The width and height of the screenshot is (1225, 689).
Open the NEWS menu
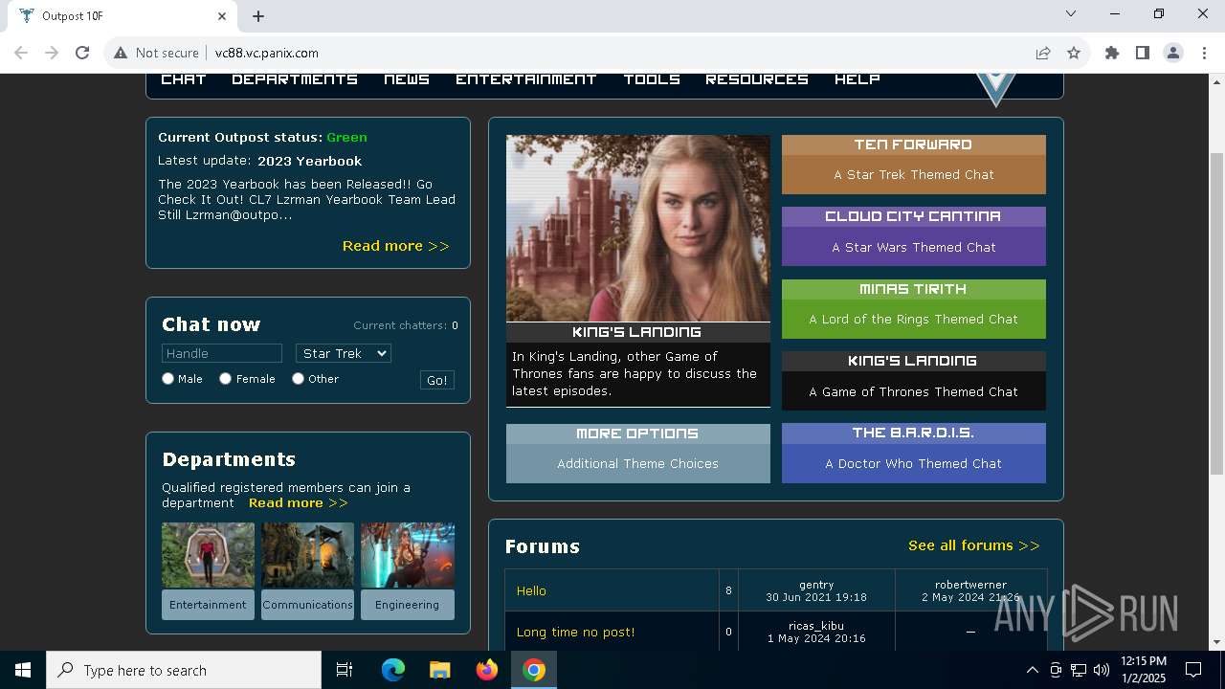click(x=407, y=79)
